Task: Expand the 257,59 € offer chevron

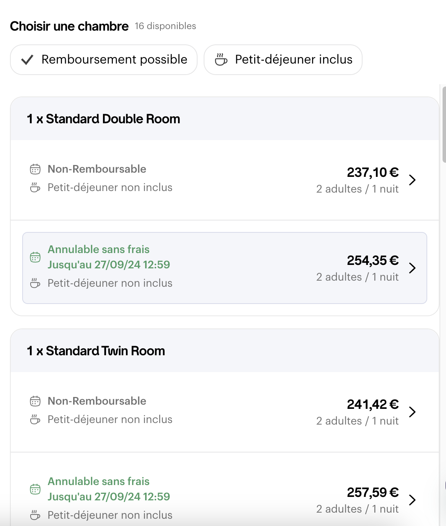Action: tap(412, 500)
